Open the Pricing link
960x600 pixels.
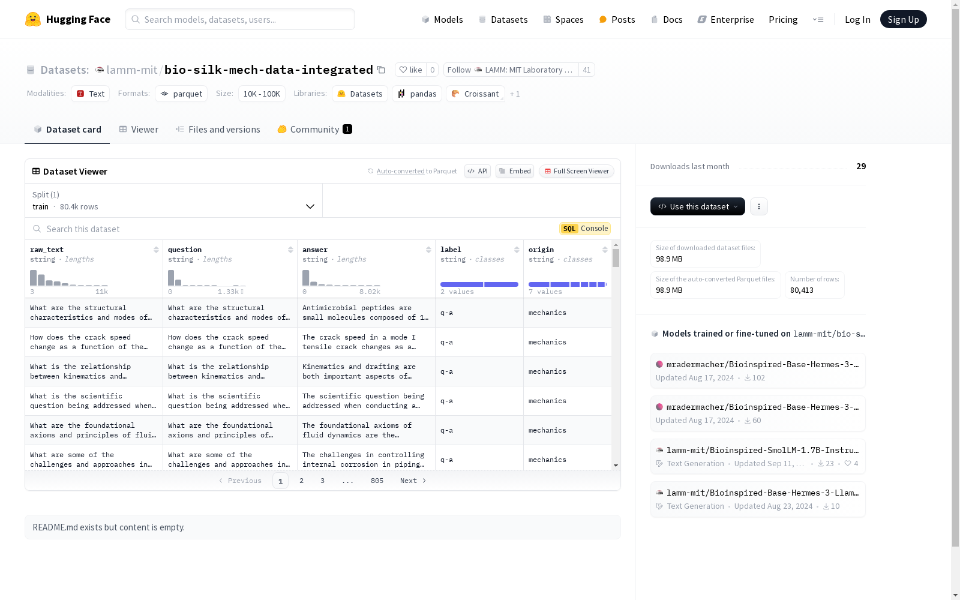pyautogui.click(x=783, y=19)
